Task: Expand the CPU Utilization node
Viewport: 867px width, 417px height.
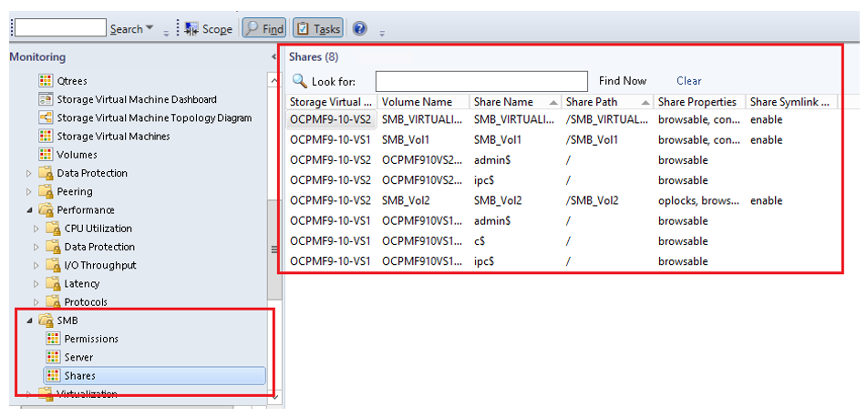Action: coord(36,229)
